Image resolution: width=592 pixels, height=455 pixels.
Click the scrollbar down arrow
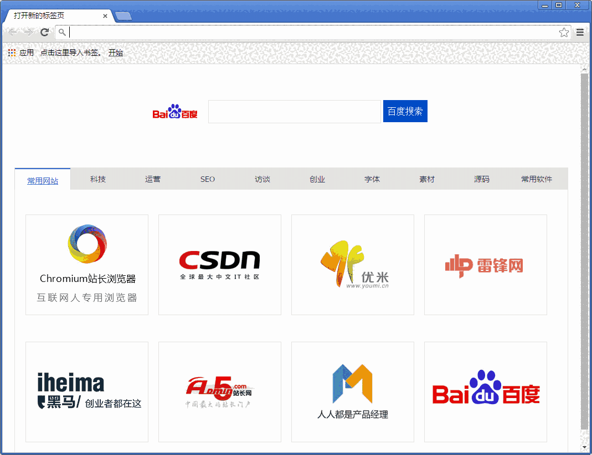[584, 447]
